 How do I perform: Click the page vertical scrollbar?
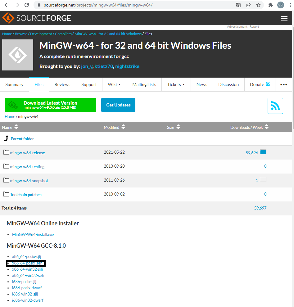point(293,78)
